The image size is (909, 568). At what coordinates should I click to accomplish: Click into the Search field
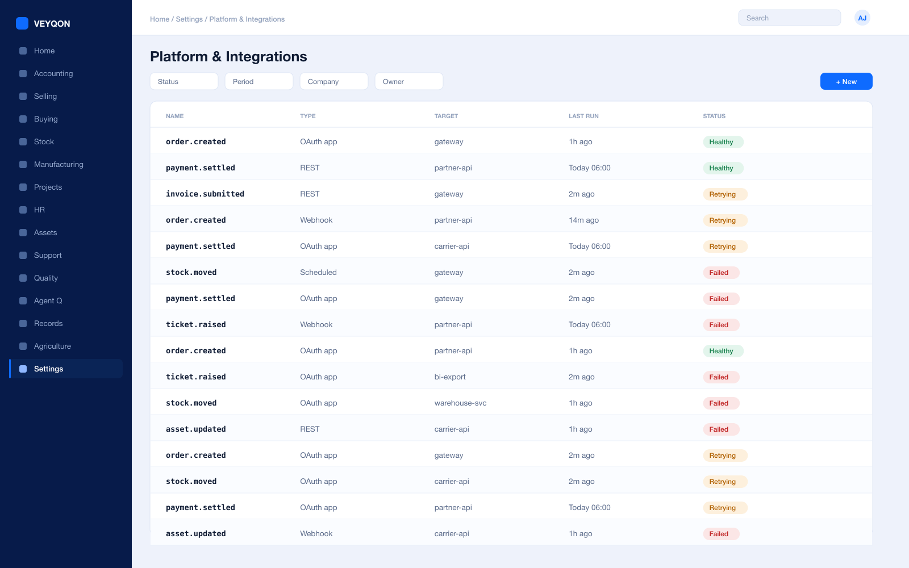pos(789,18)
